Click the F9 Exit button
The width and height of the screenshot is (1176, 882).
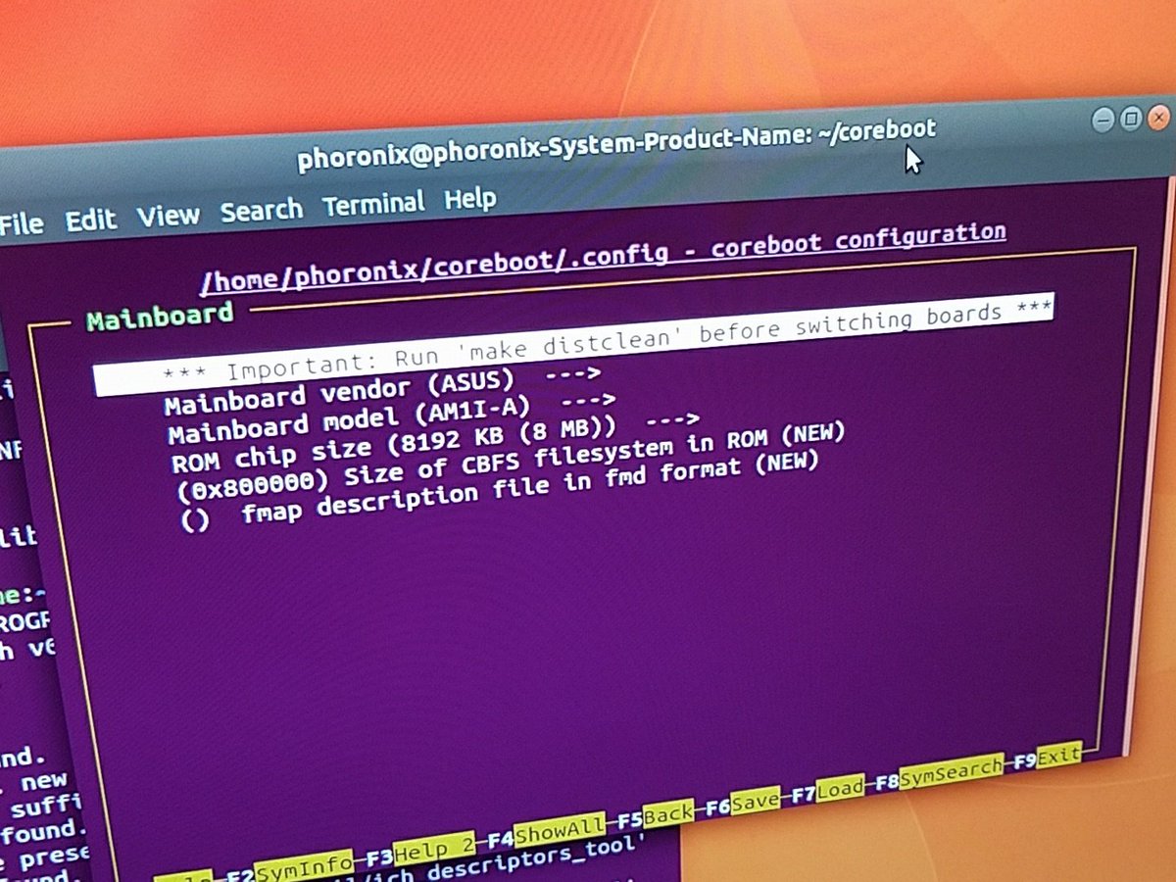1049,756
